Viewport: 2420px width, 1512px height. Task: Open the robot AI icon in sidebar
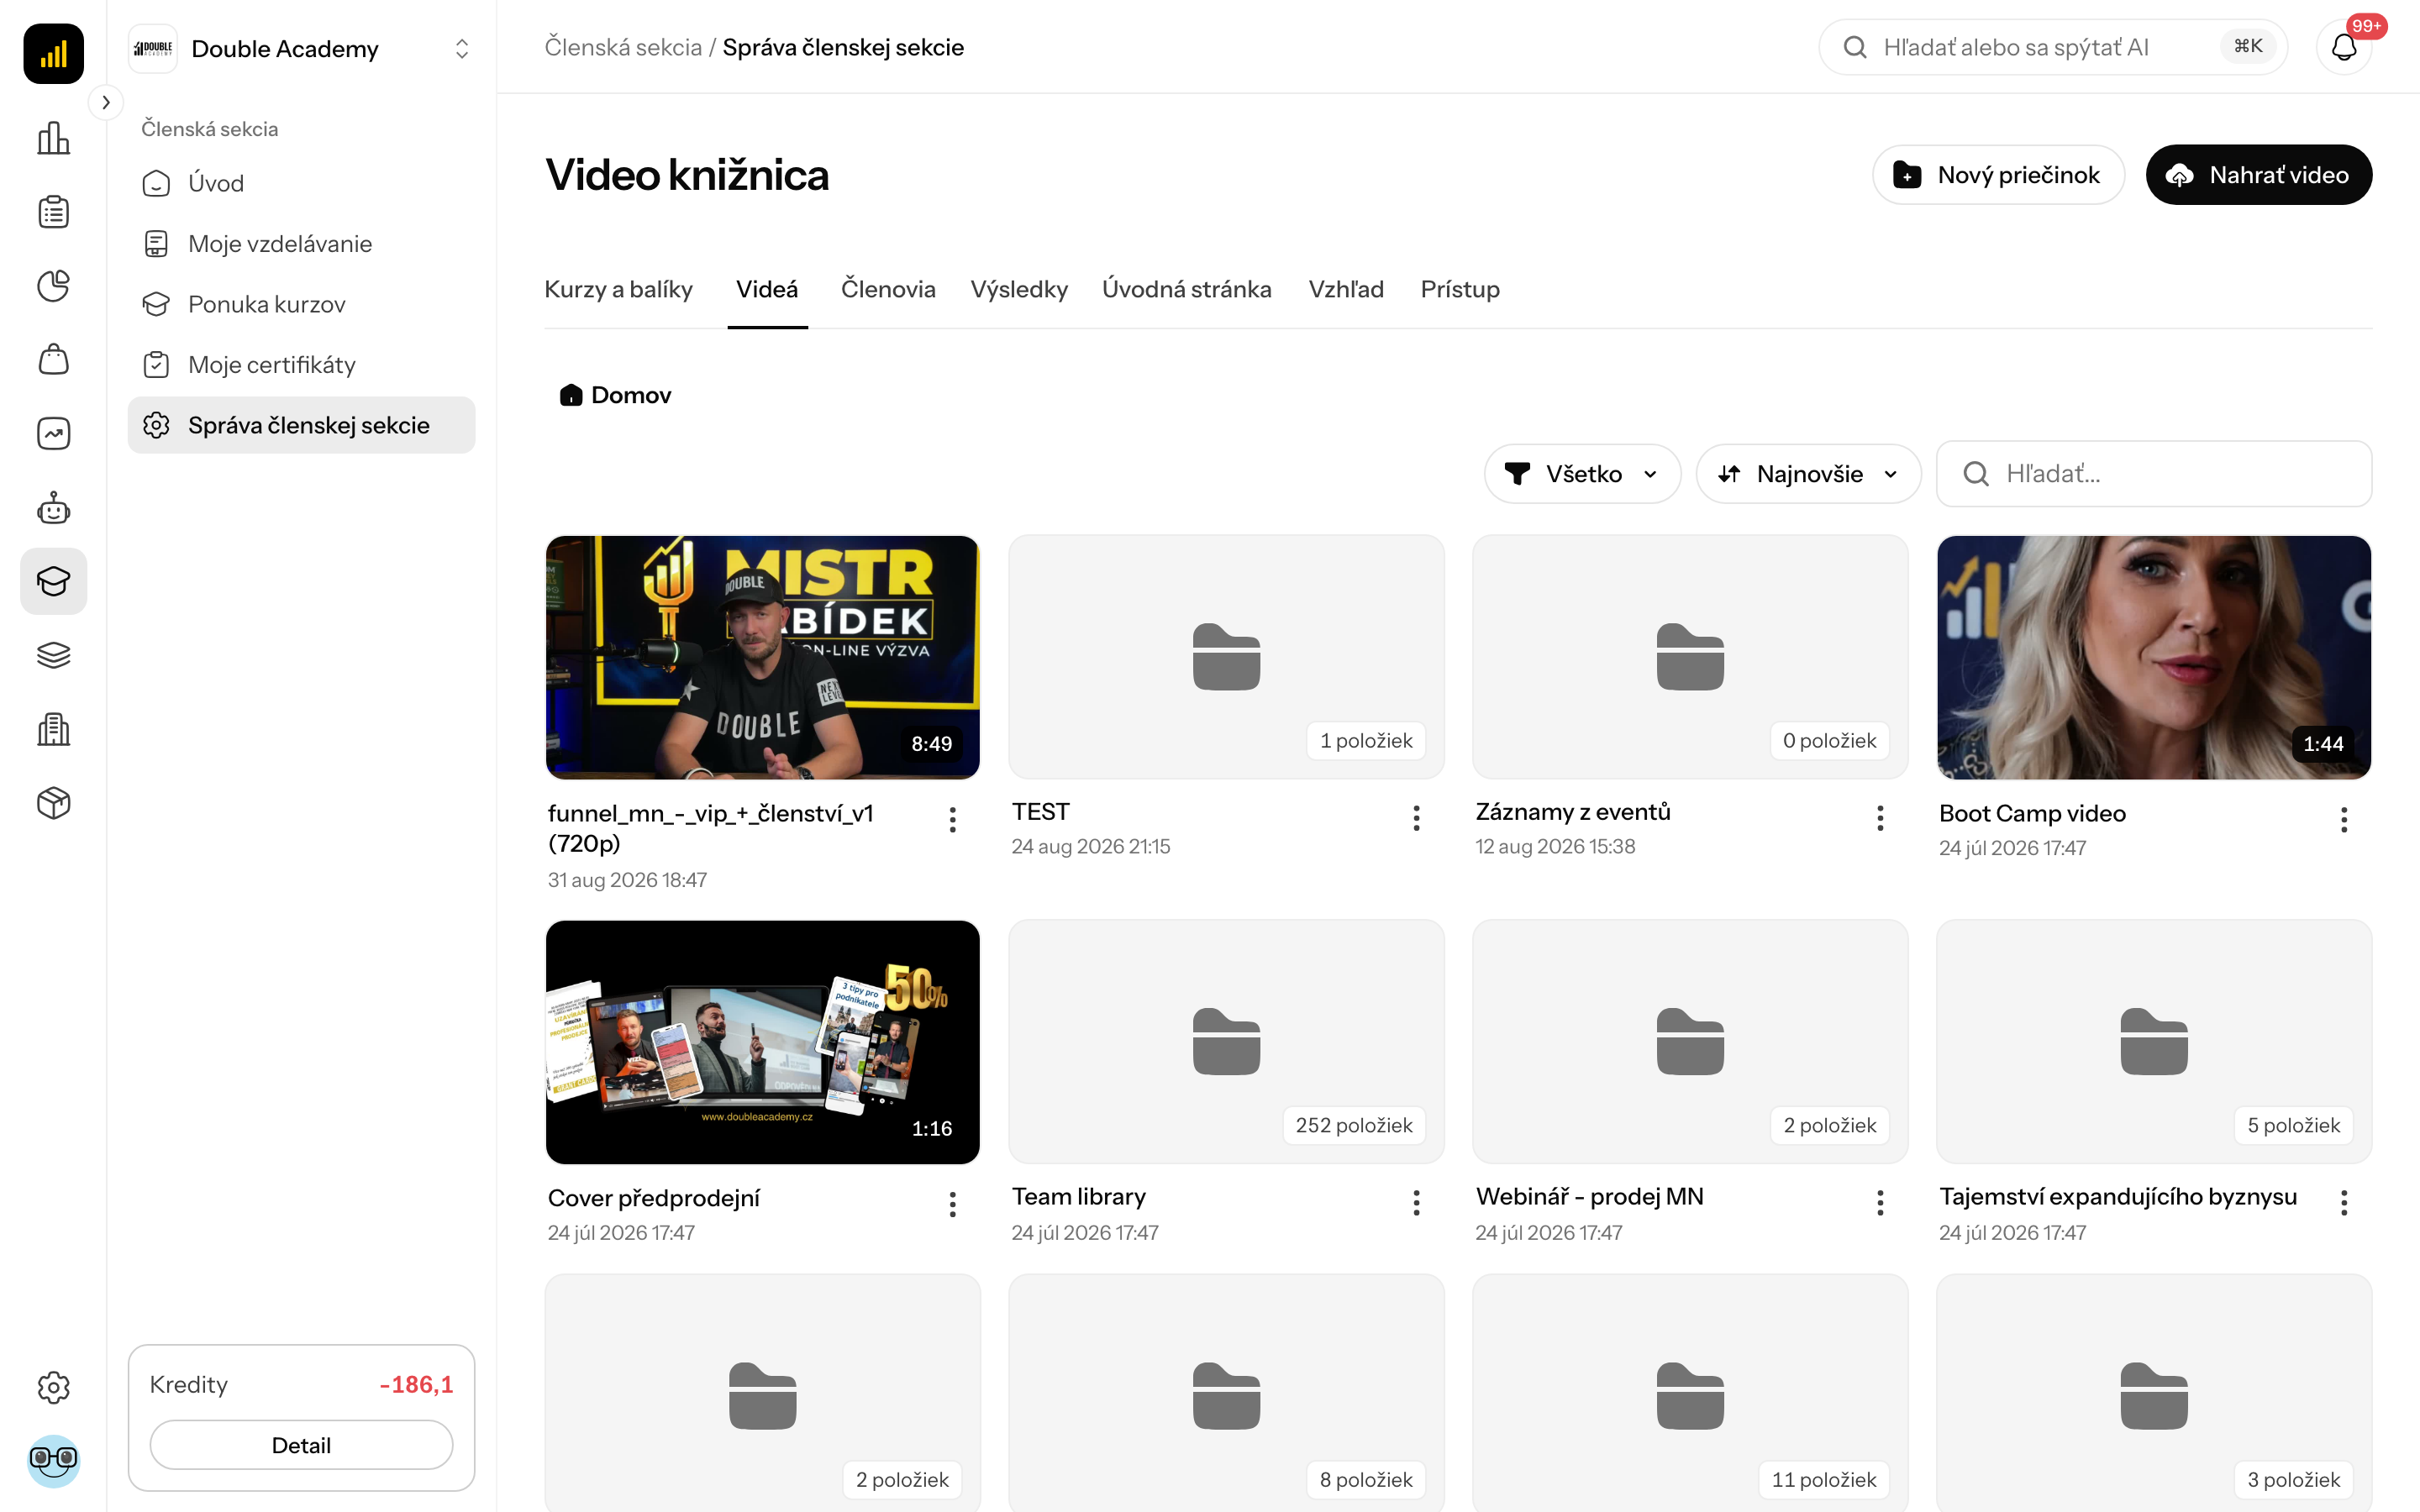[x=53, y=508]
